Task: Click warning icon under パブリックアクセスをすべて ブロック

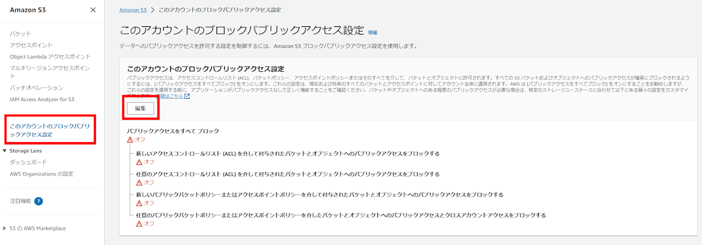Action: click(130, 140)
